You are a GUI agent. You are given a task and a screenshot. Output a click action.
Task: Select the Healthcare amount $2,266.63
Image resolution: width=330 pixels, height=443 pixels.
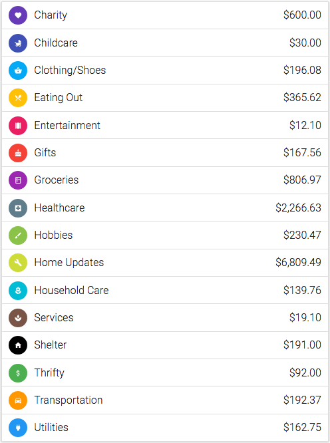click(x=298, y=208)
